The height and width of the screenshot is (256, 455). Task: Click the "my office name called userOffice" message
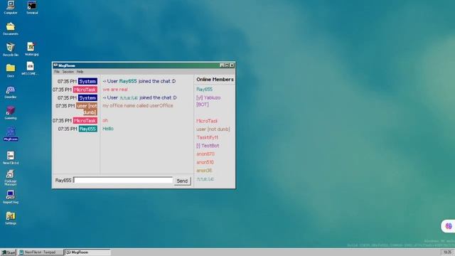(138, 106)
